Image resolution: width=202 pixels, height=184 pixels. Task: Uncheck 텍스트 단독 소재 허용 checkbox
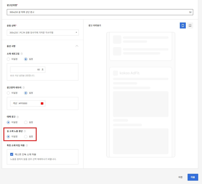click(12, 154)
